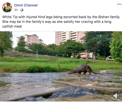
Task: Unmute the video with the speaker icon
Action: [x=116, y=96]
